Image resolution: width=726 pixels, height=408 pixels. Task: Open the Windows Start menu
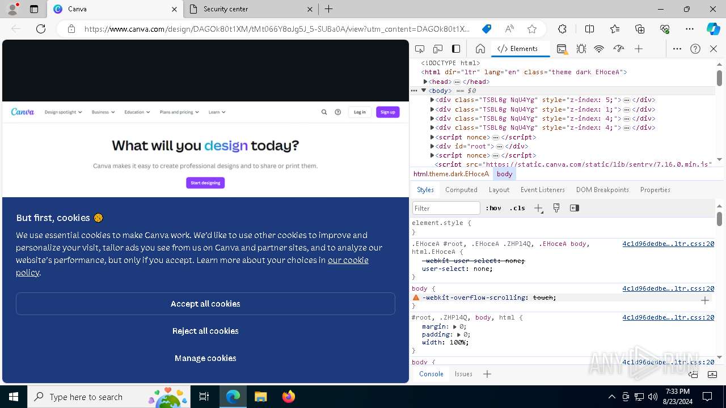tap(14, 397)
